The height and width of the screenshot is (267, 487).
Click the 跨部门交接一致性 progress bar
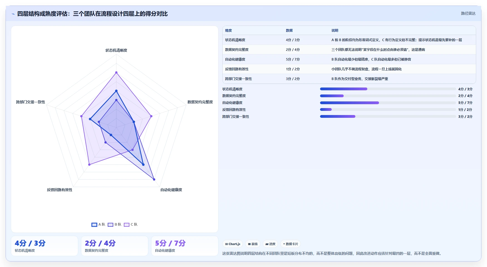[388, 116]
